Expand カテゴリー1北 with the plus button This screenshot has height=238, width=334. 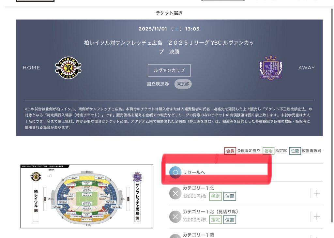(316, 193)
